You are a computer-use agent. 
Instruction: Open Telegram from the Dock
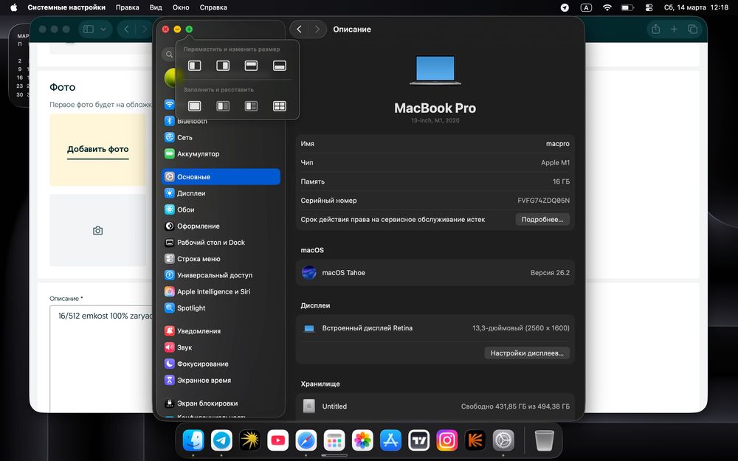tap(221, 440)
